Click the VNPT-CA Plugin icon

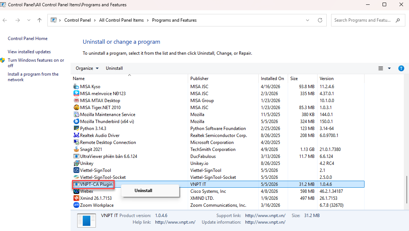pos(76,184)
